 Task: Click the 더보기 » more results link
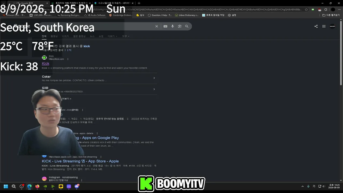click(67, 99)
